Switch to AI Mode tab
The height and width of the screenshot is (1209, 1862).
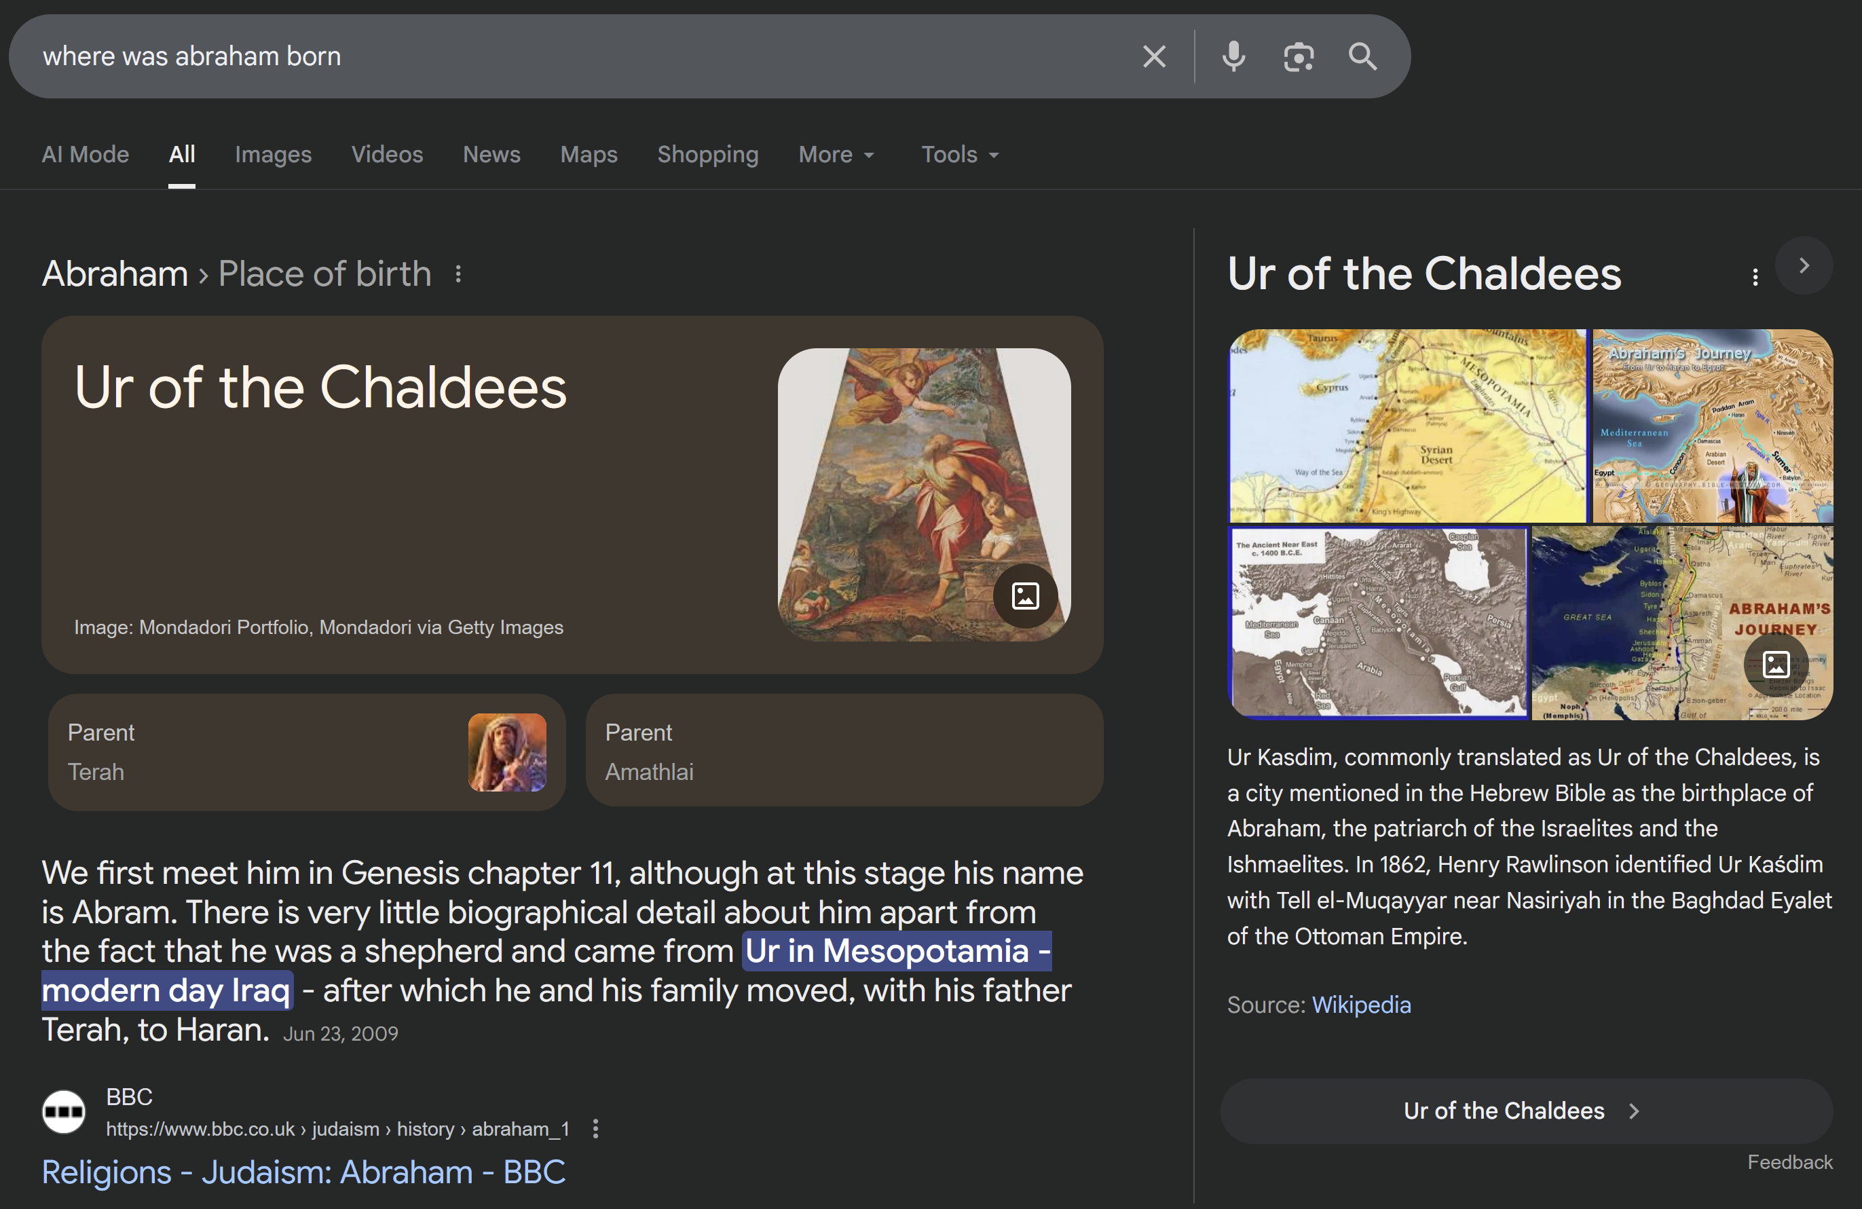pos(86,155)
